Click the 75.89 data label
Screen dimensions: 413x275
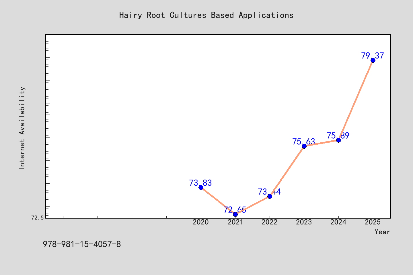point(338,135)
